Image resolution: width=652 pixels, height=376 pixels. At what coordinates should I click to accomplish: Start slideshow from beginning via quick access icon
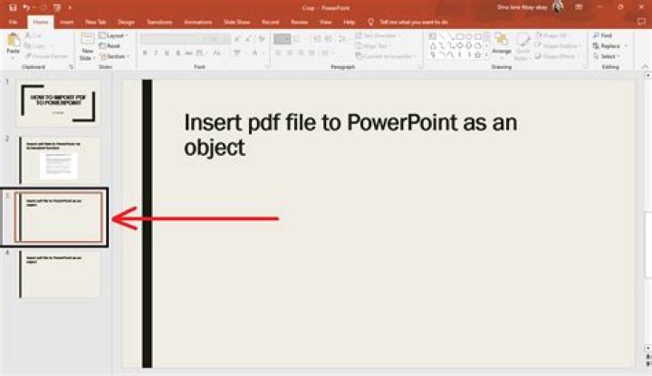click(57, 7)
